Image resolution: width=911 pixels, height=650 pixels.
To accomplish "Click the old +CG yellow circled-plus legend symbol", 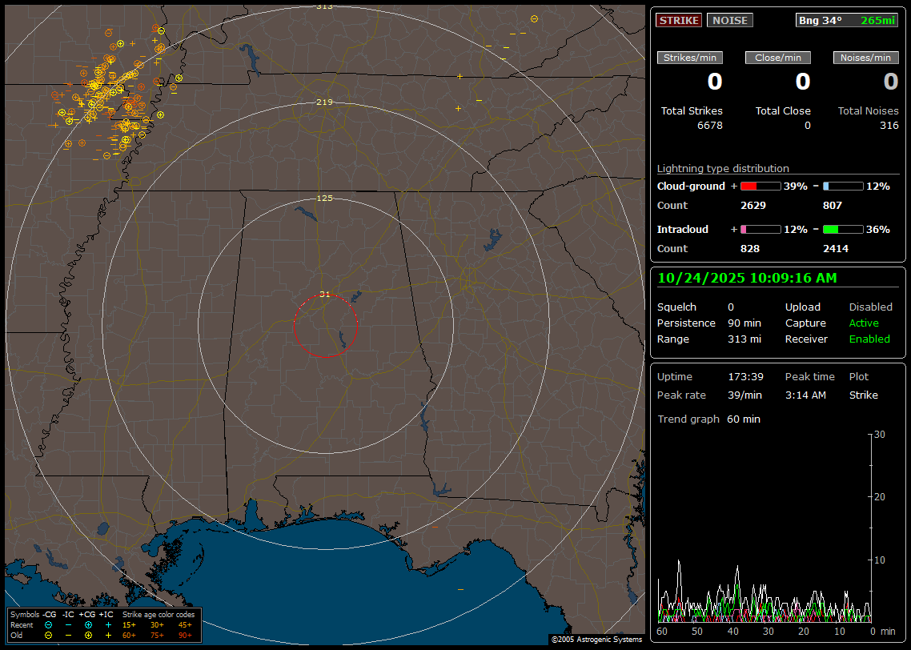I will (88, 635).
